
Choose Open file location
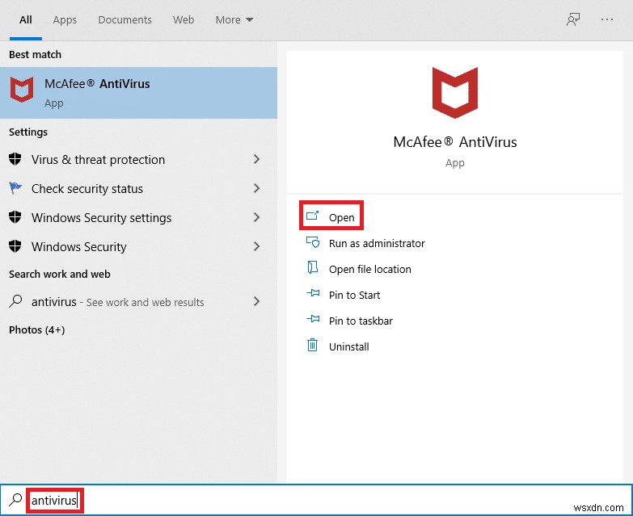click(369, 269)
